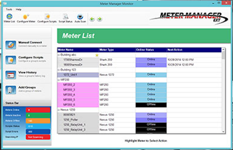This screenshot has width=233, height=150.
Task: Click the star icon on Building abc row
Action: (x=97, y=55)
